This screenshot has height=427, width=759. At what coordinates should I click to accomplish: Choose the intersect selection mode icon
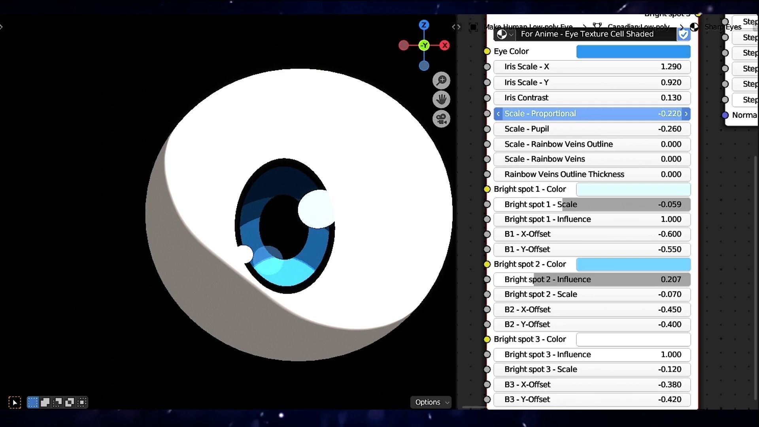82,402
